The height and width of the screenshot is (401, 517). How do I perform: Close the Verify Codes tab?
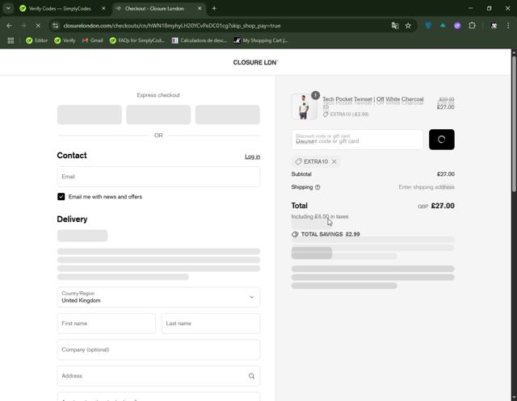pos(103,9)
